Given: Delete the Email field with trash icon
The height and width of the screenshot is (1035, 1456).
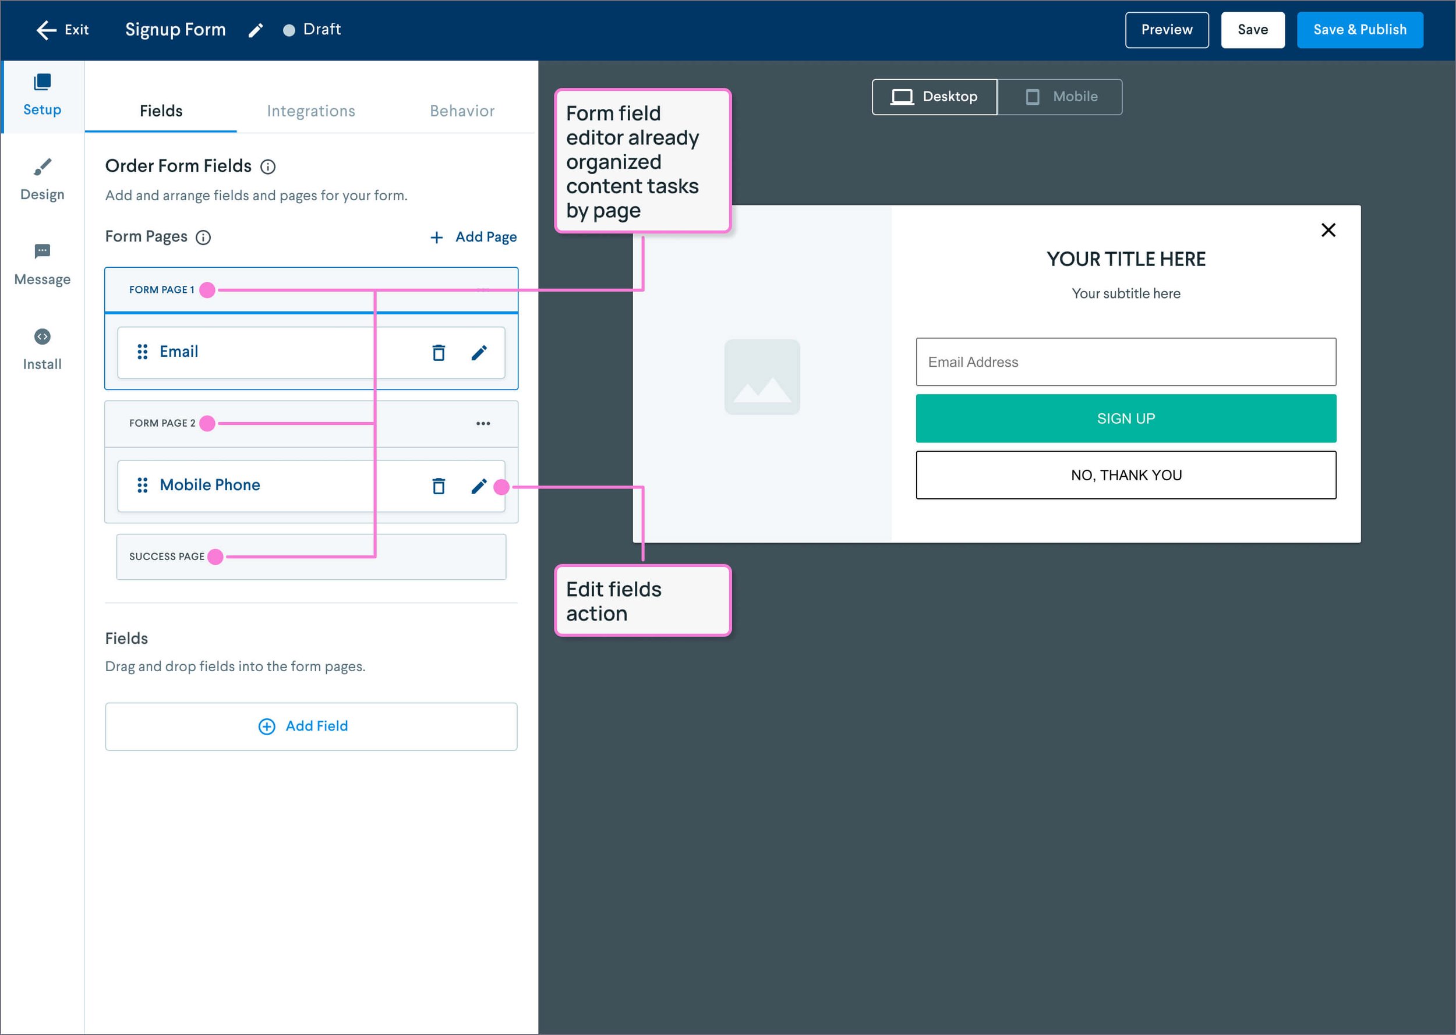Looking at the screenshot, I should click(x=438, y=352).
